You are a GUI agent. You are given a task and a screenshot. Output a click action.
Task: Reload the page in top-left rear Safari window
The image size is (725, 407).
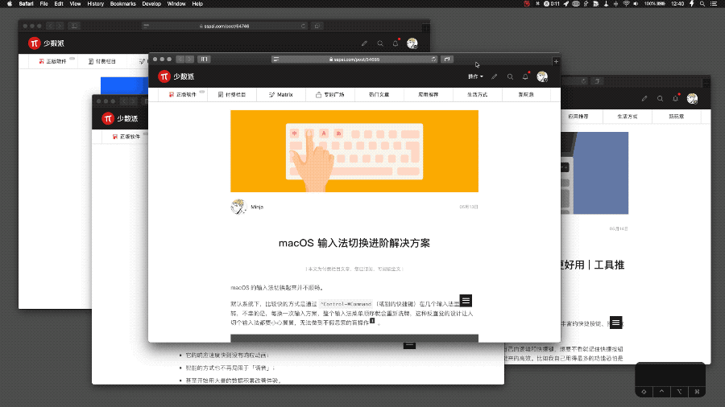coord(304,27)
